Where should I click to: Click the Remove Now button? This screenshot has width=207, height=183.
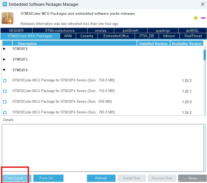tap(162, 178)
